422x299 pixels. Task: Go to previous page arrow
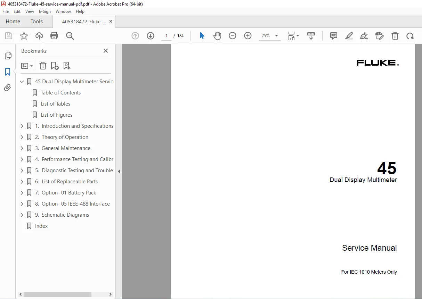(135, 36)
